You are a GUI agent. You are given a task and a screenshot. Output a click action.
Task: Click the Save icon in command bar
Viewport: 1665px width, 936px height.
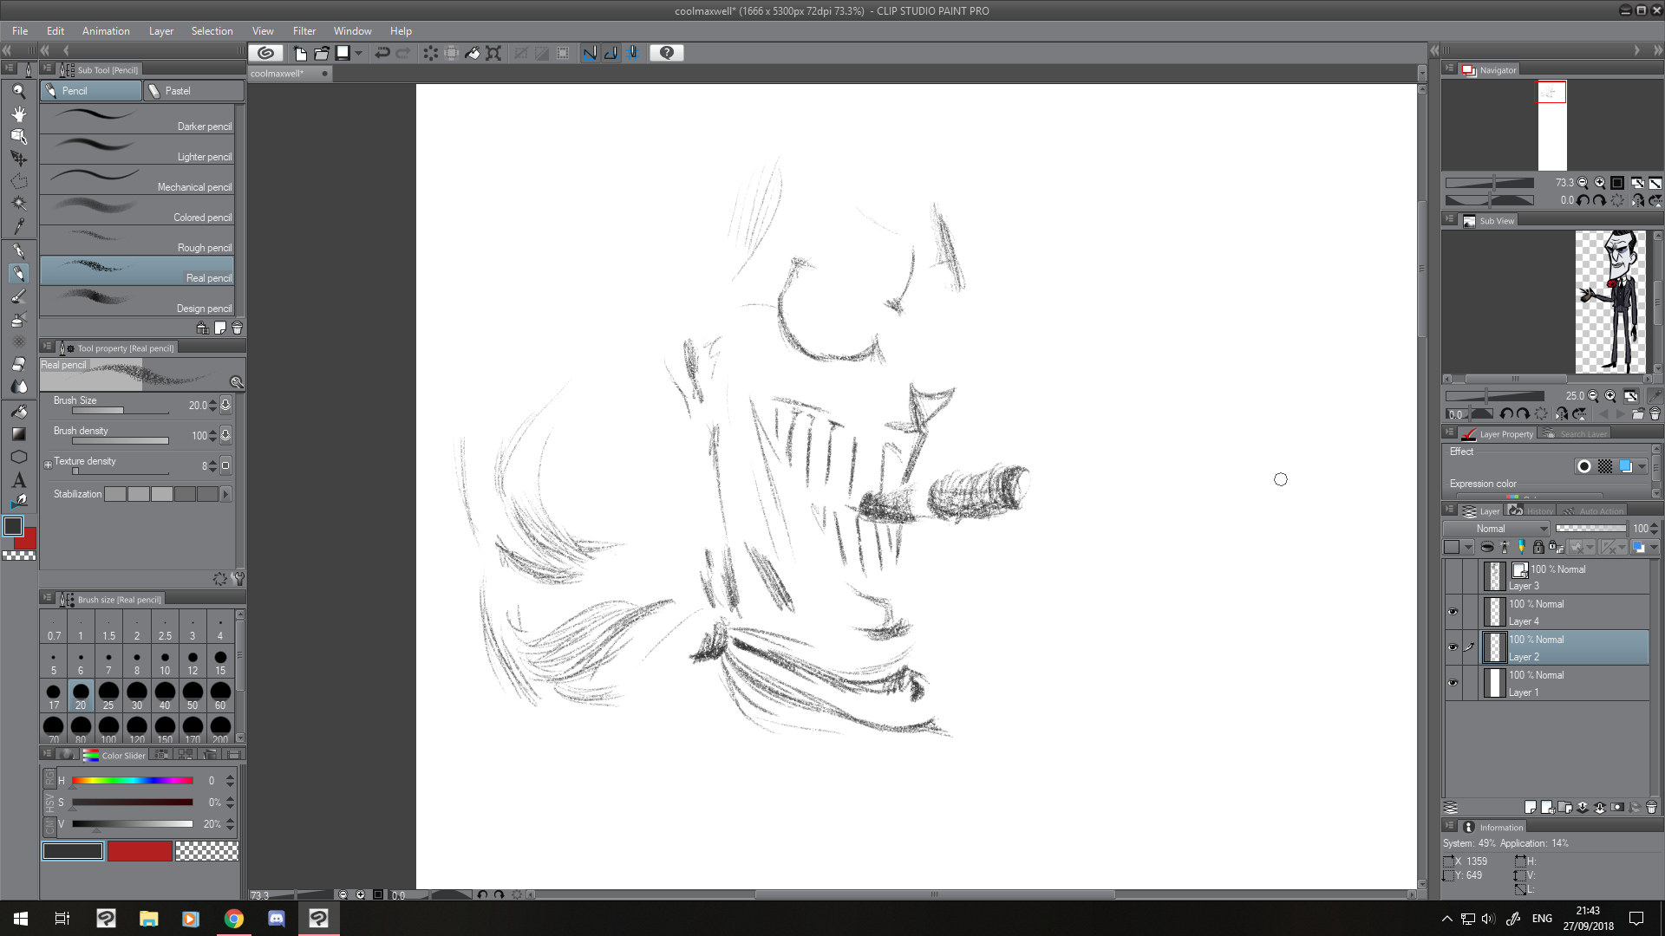tap(343, 53)
